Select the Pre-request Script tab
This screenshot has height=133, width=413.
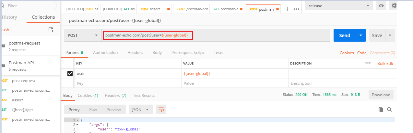point(188,53)
